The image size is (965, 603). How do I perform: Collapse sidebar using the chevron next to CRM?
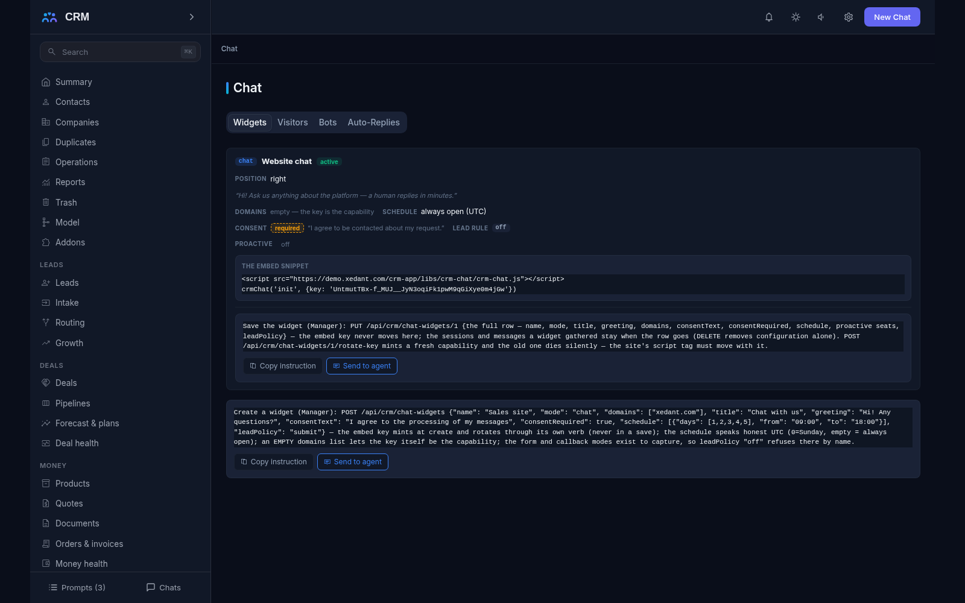[192, 17]
